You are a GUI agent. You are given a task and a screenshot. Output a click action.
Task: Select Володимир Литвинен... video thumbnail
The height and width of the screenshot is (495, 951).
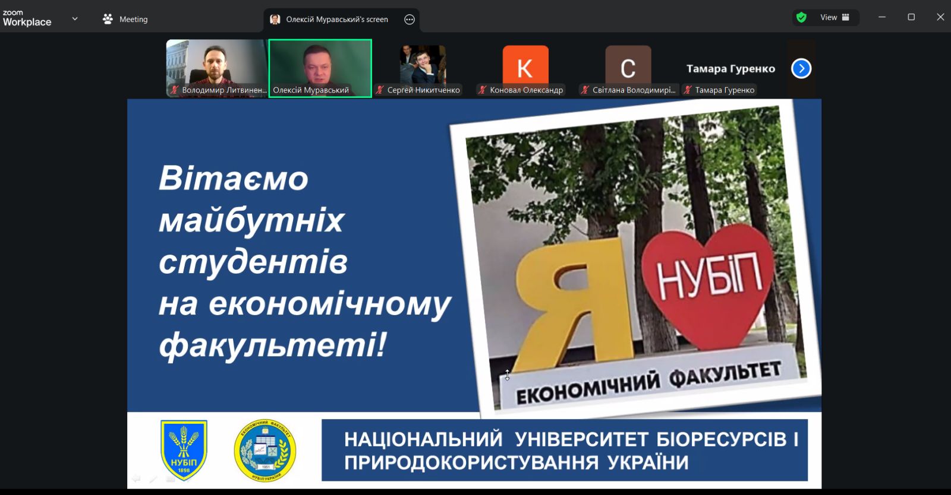[x=217, y=68]
